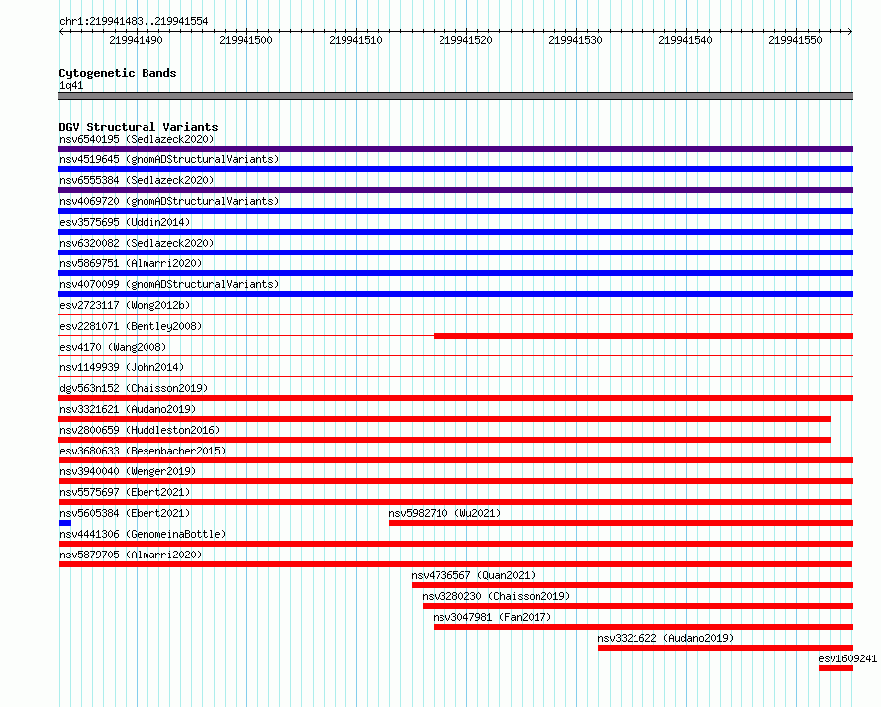This screenshot has height=707, width=881.
Task: Select the dgv563n152 (Chaisson2019) label
Action: pyautogui.click(x=134, y=388)
